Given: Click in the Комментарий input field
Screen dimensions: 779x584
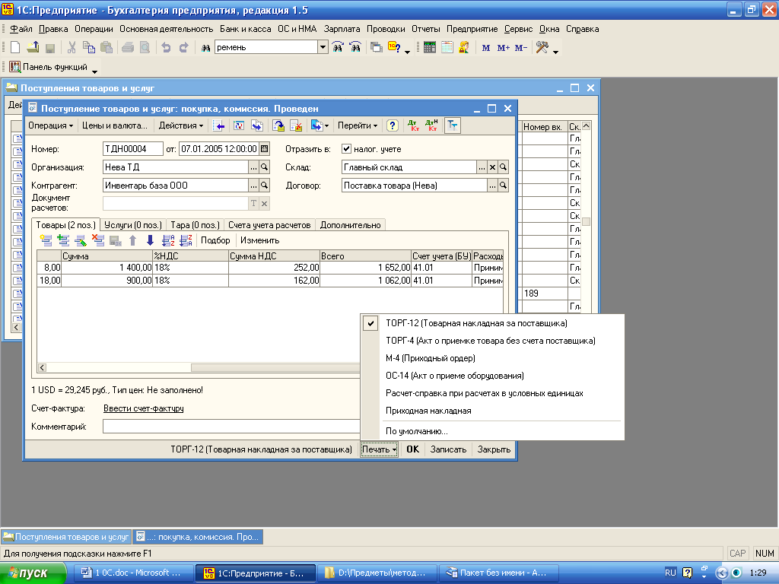Looking at the screenshot, I should (231, 427).
